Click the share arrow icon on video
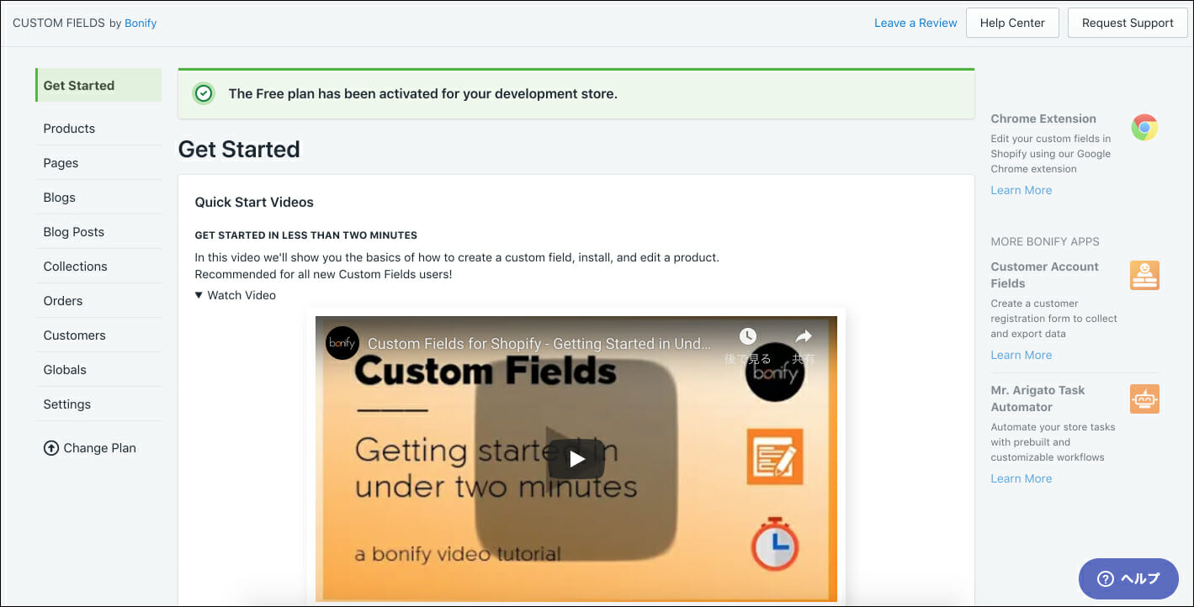This screenshot has height=607, width=1194. (x=804, y=337)
